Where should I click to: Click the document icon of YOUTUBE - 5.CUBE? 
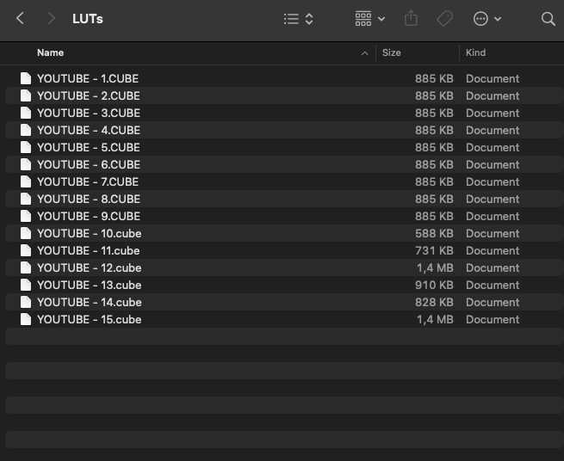[x=26, y=147]
